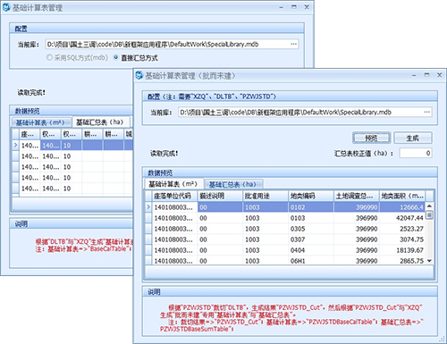
Task: Select area value 3074.75 cell
Action: [402, 239]
